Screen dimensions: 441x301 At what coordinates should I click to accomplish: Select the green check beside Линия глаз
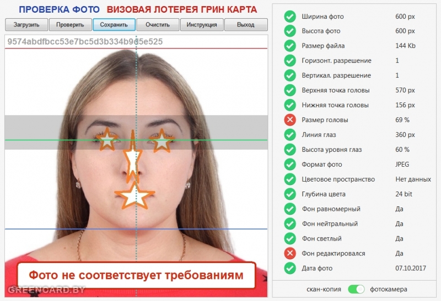(290, 135)
